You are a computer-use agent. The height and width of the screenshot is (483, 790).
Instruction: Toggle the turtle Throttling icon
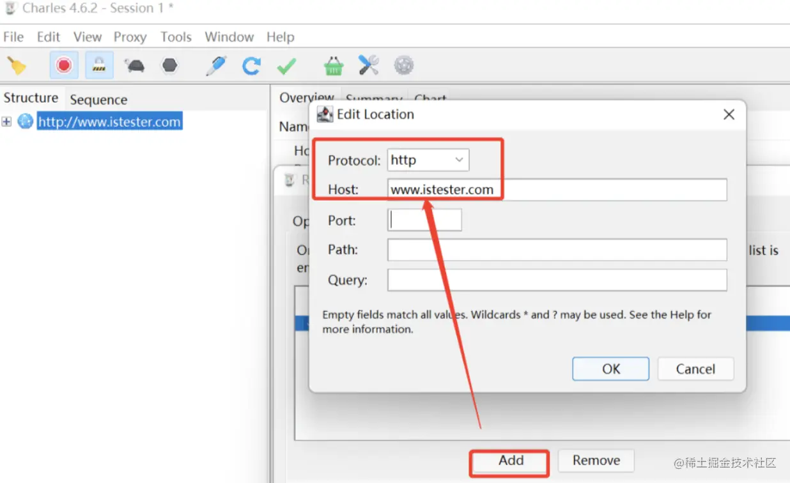pyautogui.click(x=135, y=65)
